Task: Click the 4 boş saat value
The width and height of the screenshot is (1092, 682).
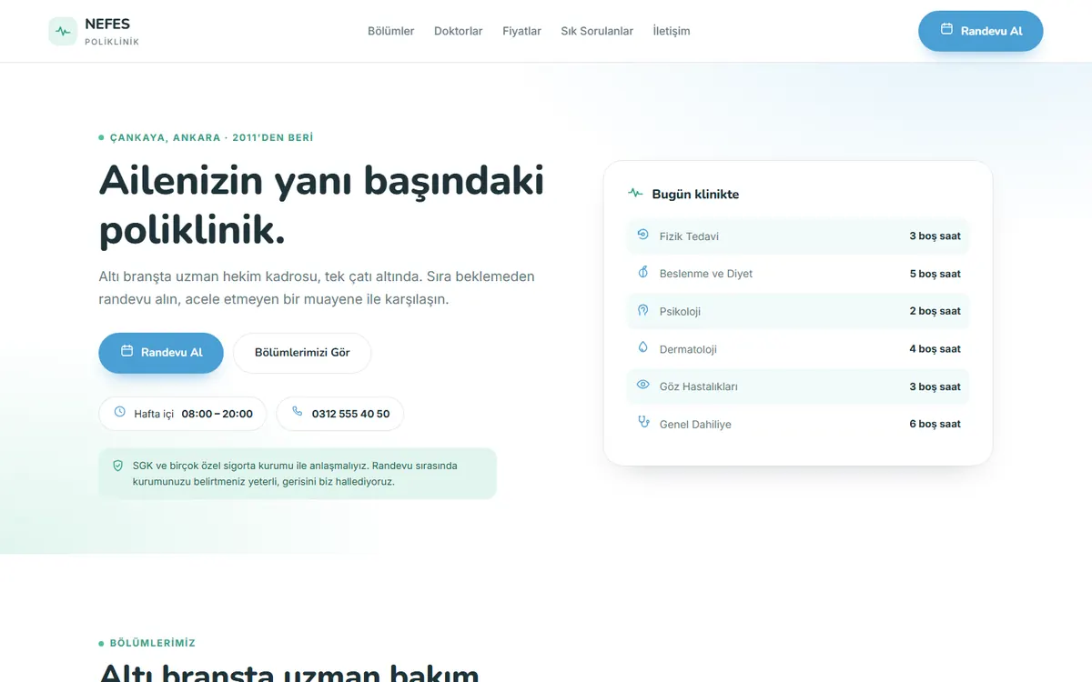Action: pyautogui.click(x=935, y=349)
